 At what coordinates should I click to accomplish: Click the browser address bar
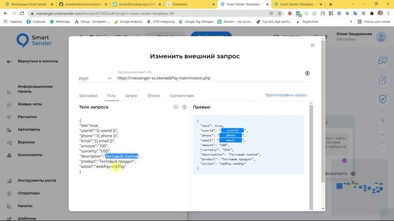coord(151,14)
